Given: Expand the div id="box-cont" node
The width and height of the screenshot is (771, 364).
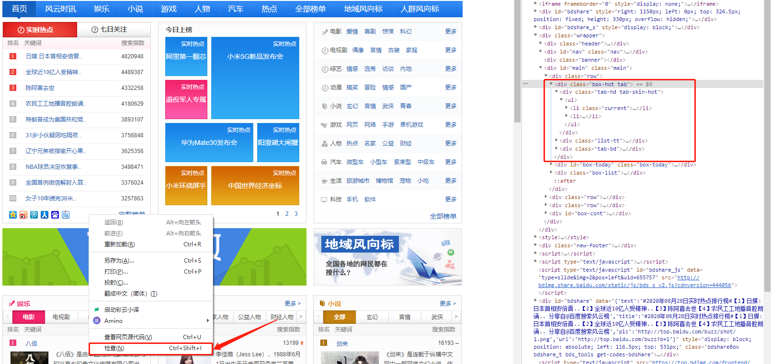Looking at the screenshot, I should pos(546,213).
